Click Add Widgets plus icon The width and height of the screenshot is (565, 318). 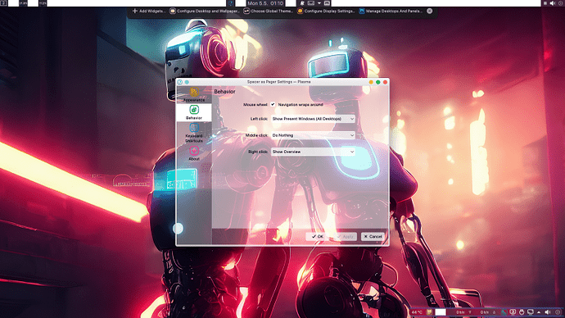135,11
